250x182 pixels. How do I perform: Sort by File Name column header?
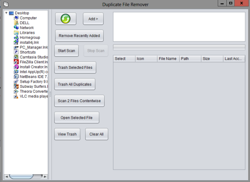coord(168,59)
